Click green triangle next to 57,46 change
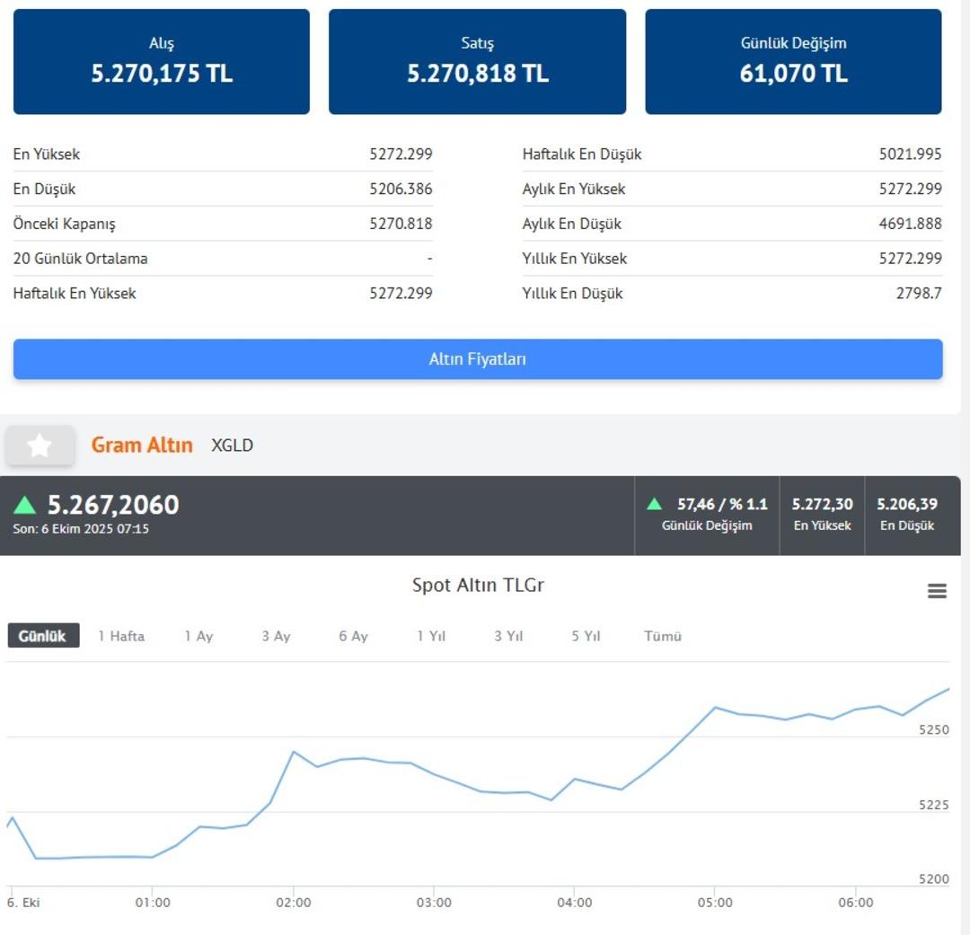This screenshot has width=970, height=935. click(655, 504)
